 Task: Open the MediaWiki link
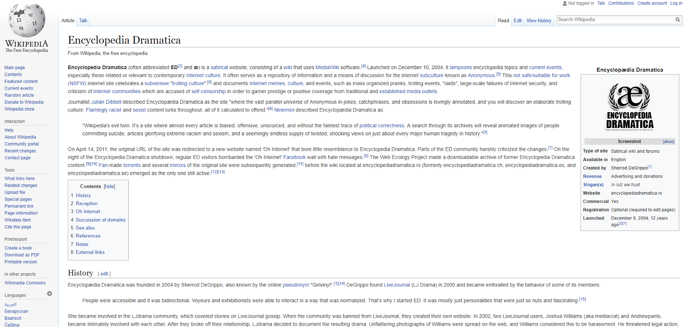[x=327, y=67]
